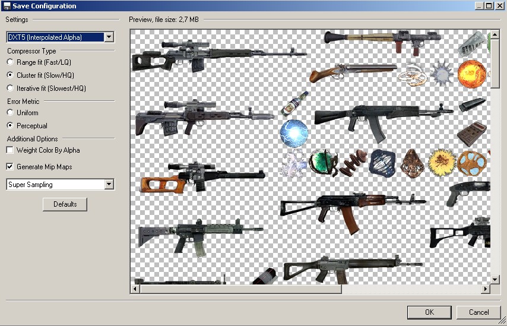Click the silver canned food item icon
Image resolution: width=507 pixels, height=326 pixels.
472,45
